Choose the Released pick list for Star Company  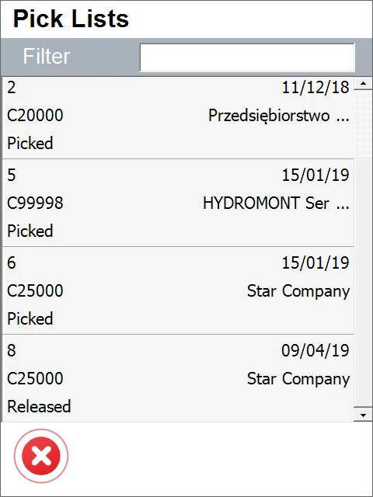39,407
